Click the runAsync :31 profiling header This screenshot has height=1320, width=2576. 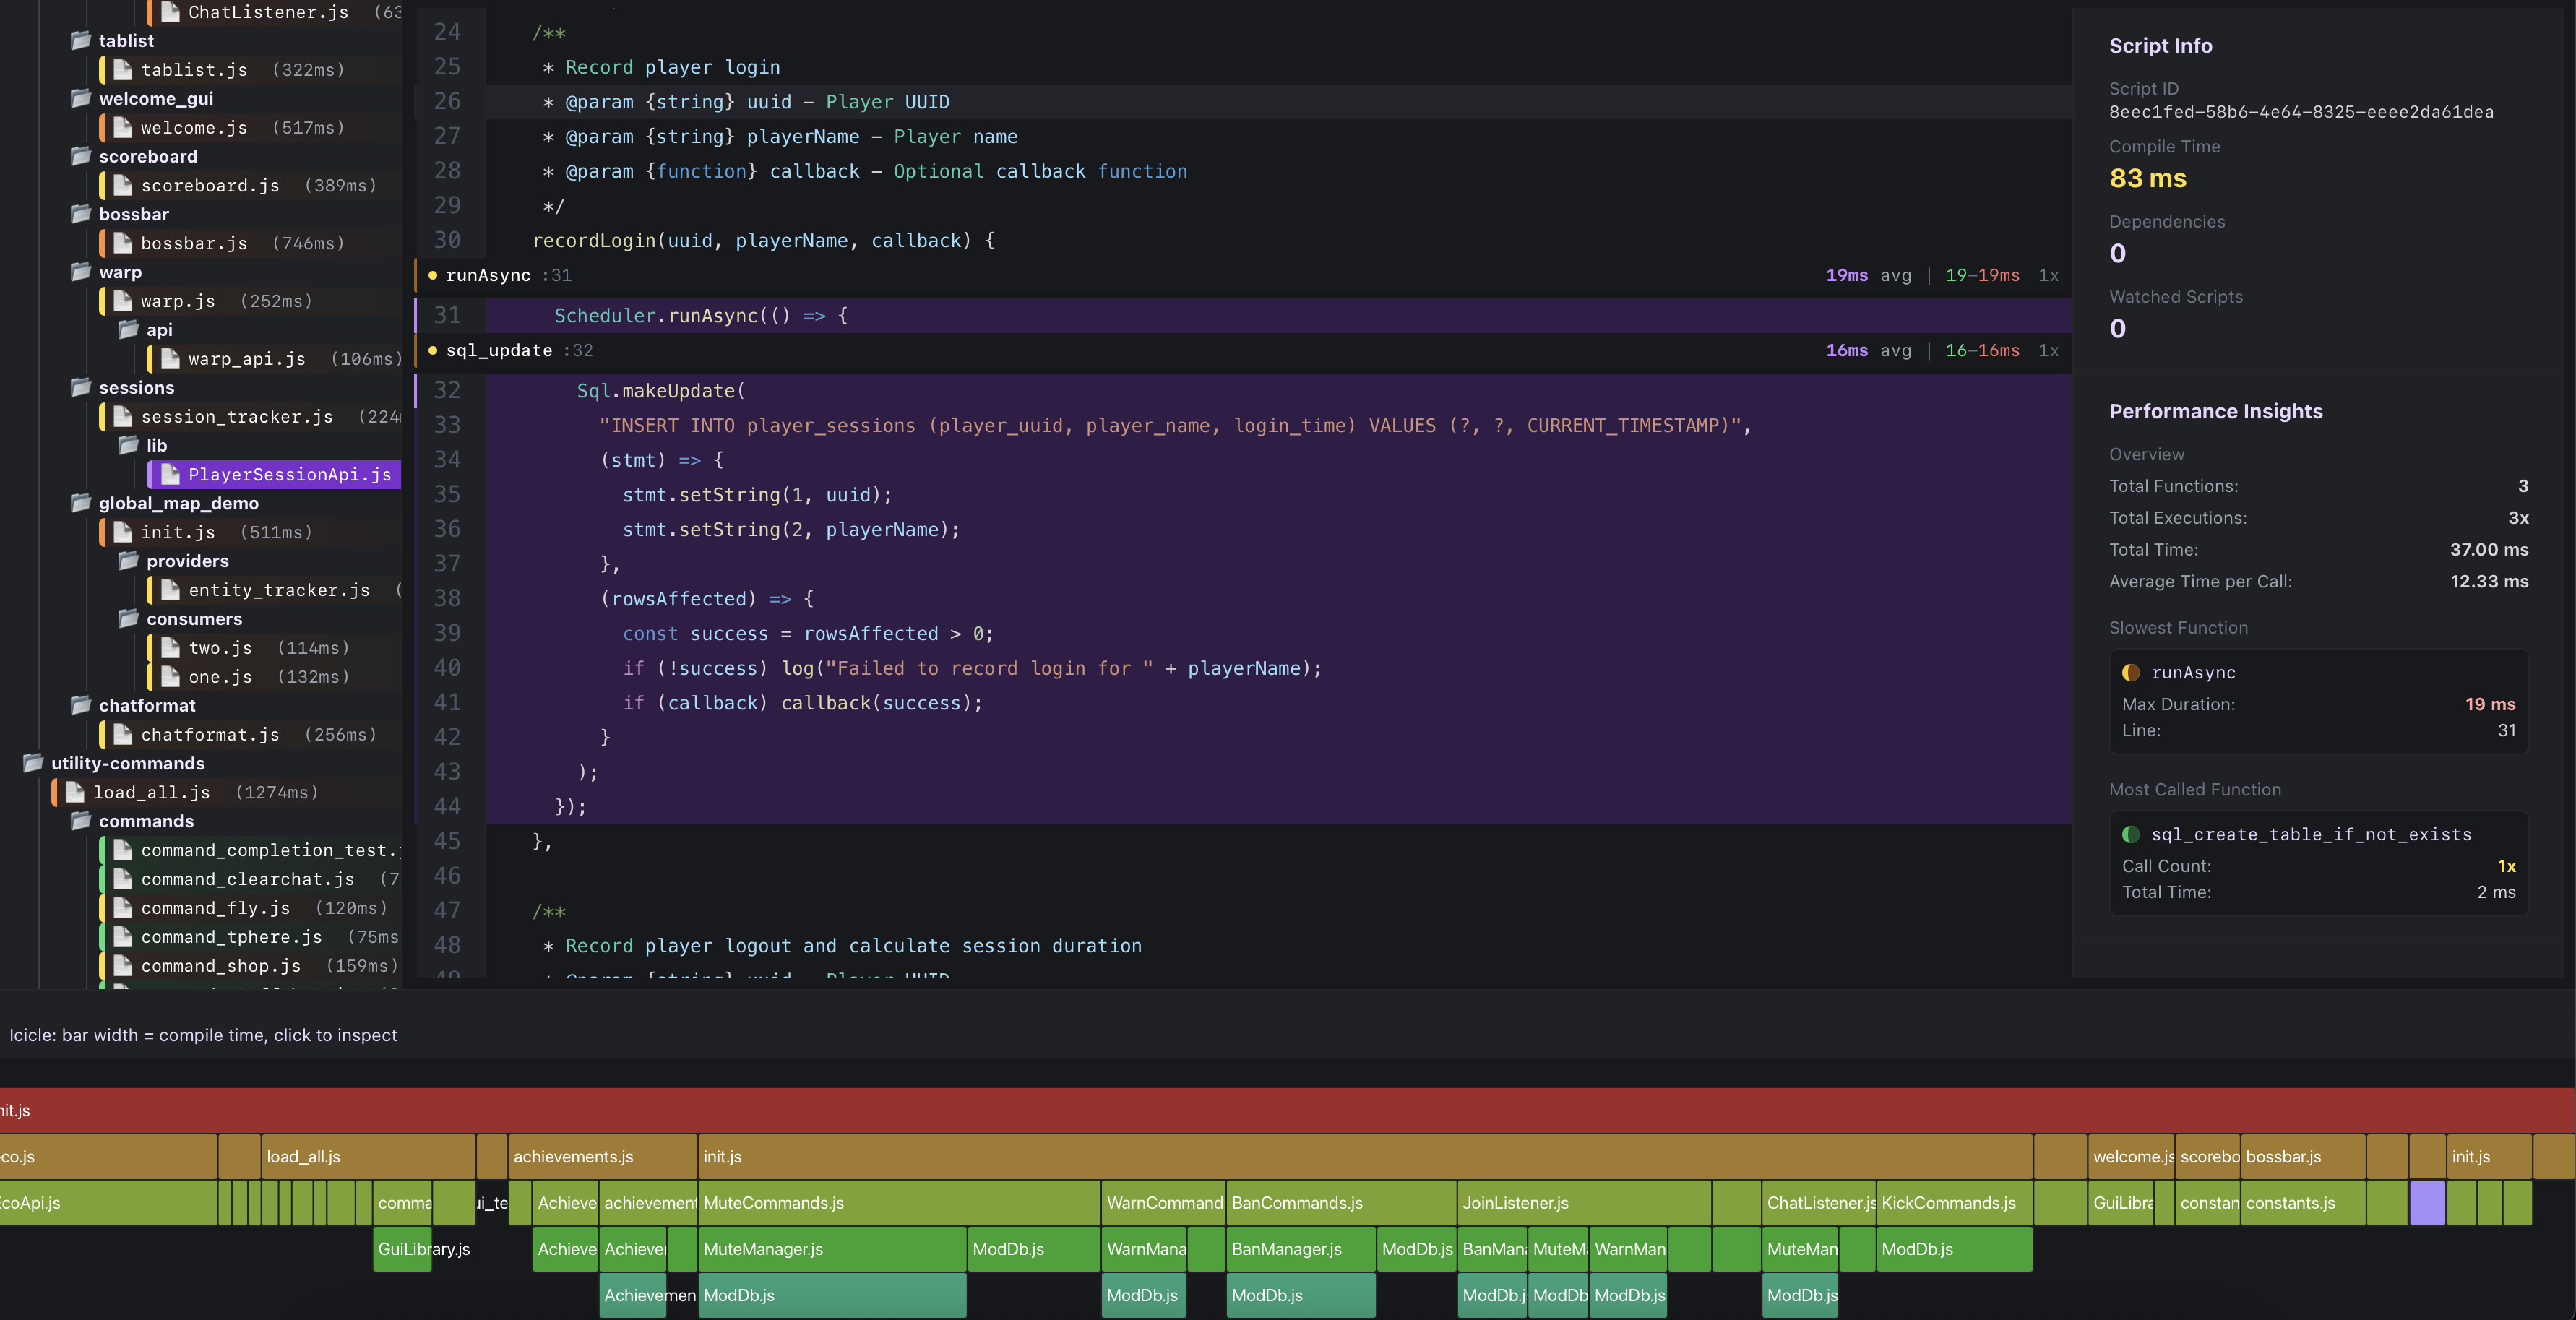(488, 275)
